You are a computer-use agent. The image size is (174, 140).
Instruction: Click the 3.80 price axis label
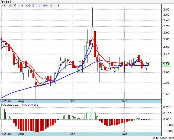166,9
